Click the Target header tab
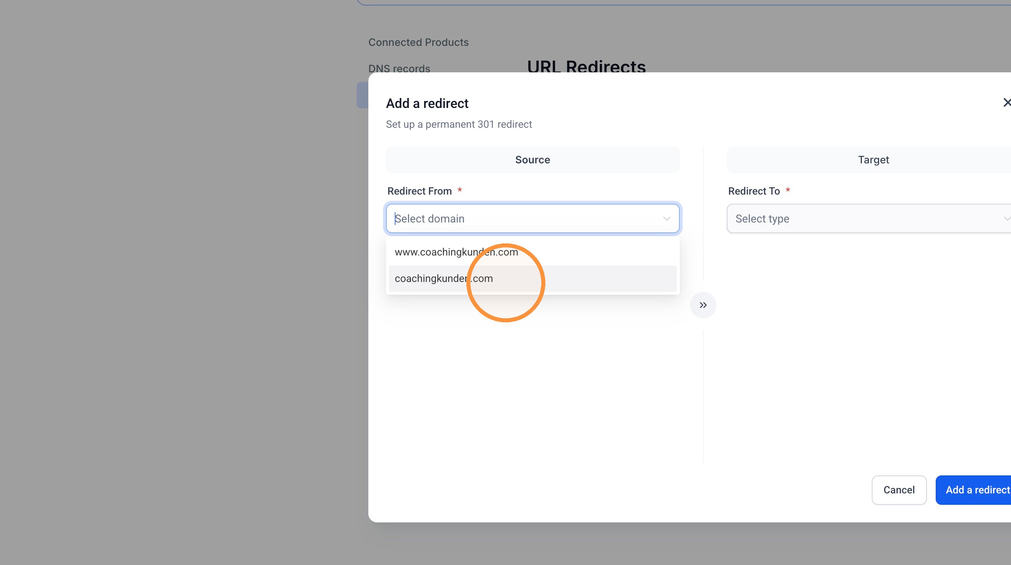Viewport: 1011px width, 565px height. (x=869, y=160)
